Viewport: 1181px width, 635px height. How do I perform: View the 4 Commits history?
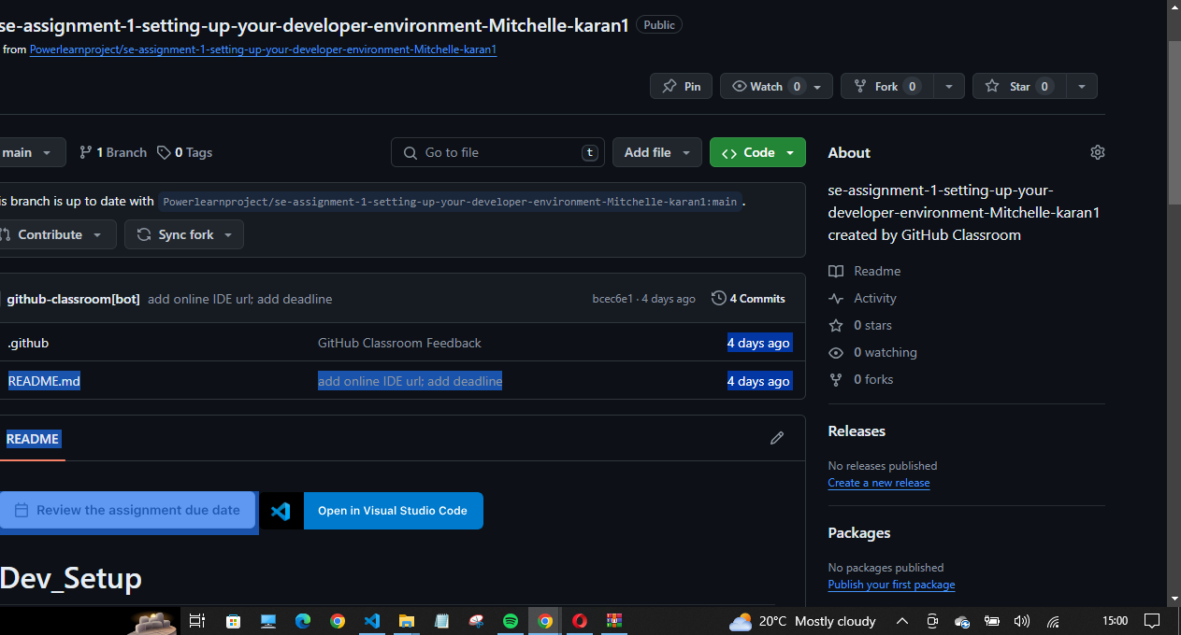tap(748, 299)
